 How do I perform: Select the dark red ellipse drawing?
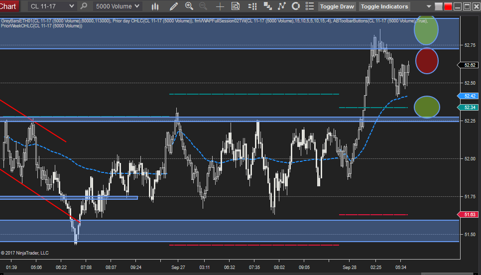point(427,61)
